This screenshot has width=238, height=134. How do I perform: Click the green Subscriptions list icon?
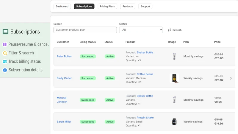[5, 32]
